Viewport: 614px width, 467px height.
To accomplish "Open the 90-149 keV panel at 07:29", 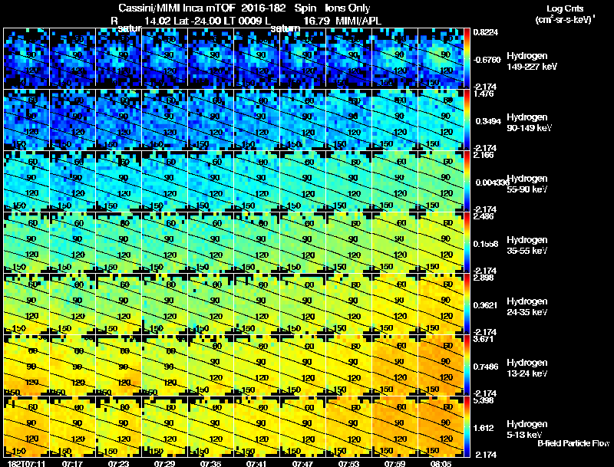I will (x=164, y=120).
